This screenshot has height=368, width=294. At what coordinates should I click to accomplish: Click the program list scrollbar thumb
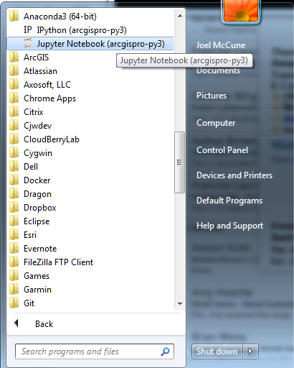[x=179, y=162]
